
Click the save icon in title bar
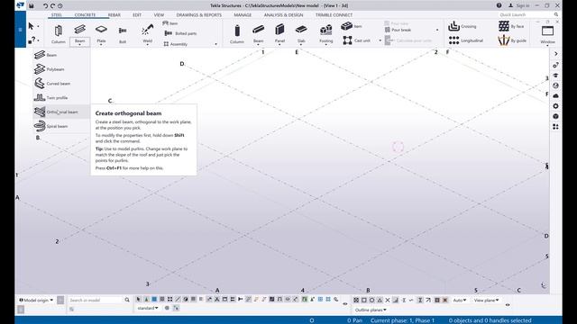click(32, 5)
